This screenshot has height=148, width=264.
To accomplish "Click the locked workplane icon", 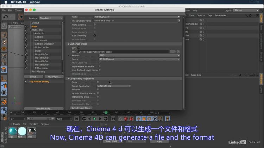I will click(x=4, y=110).
